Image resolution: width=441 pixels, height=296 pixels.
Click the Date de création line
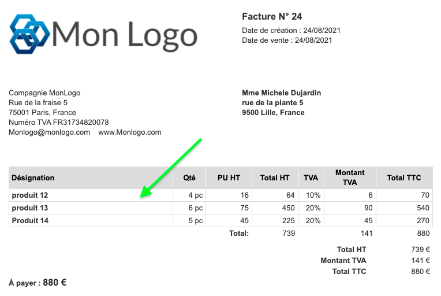[x=287, y=30]
